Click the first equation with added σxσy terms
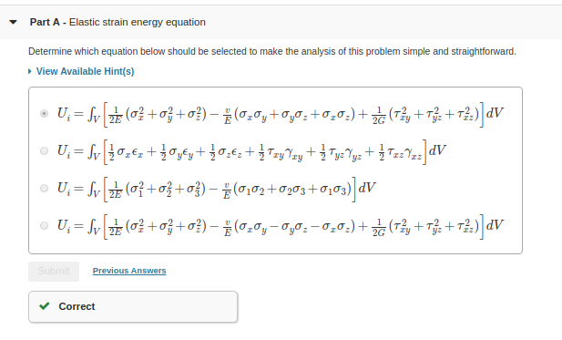Viewport: 562px width, 340px height. tap(281, 114)
